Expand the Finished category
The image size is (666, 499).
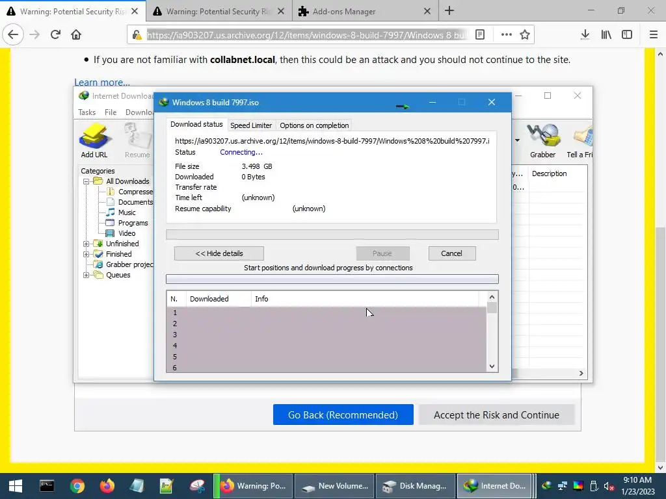(x=87, y=254)
